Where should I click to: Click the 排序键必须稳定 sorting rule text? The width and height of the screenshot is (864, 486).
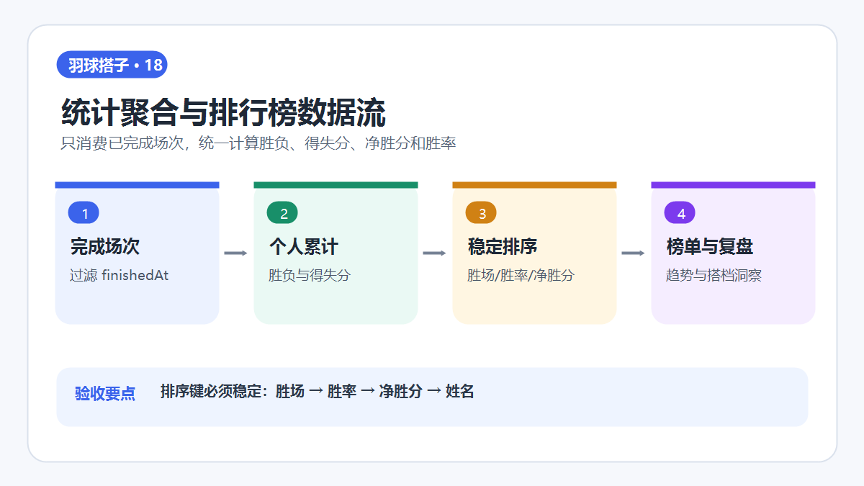point(318,392)
